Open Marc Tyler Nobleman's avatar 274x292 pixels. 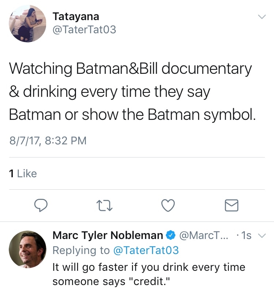coord(27,249)
